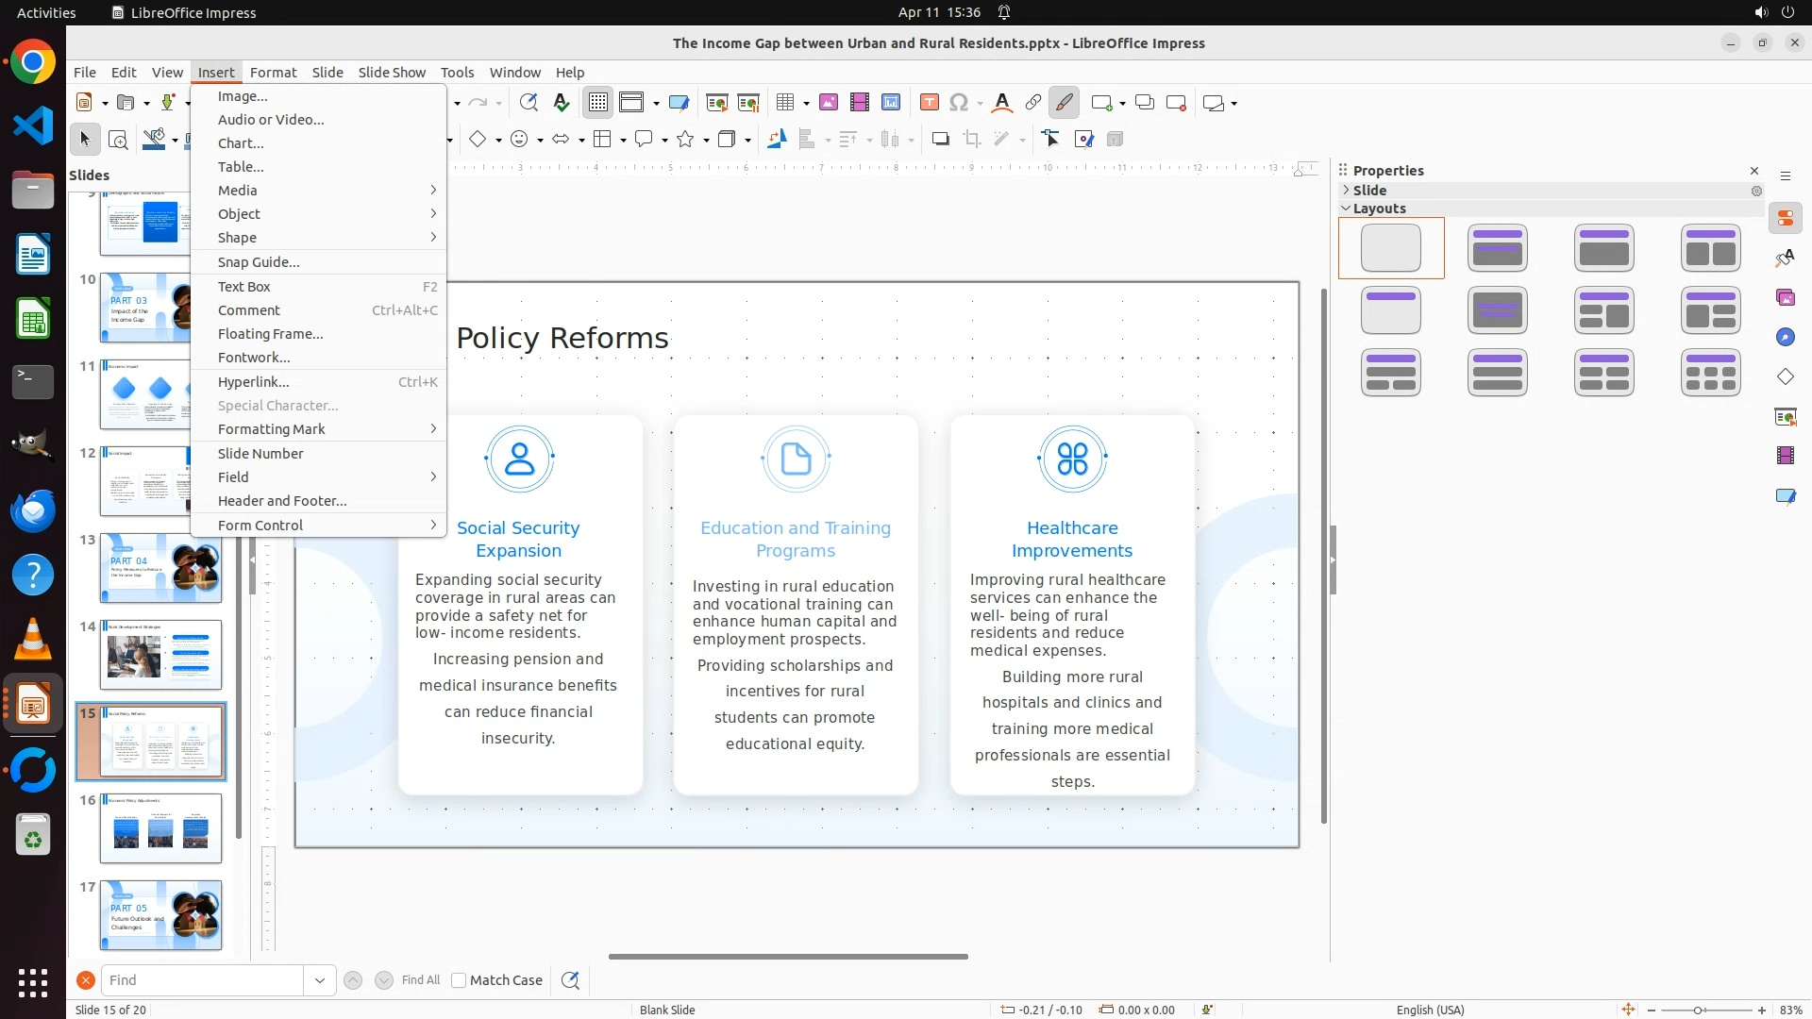The width and height of the screenshot is (1812, 1019).
Task: Toggle the highlighting pen toolbar button
Action: pyautogui.click(x=1064, y=103)
